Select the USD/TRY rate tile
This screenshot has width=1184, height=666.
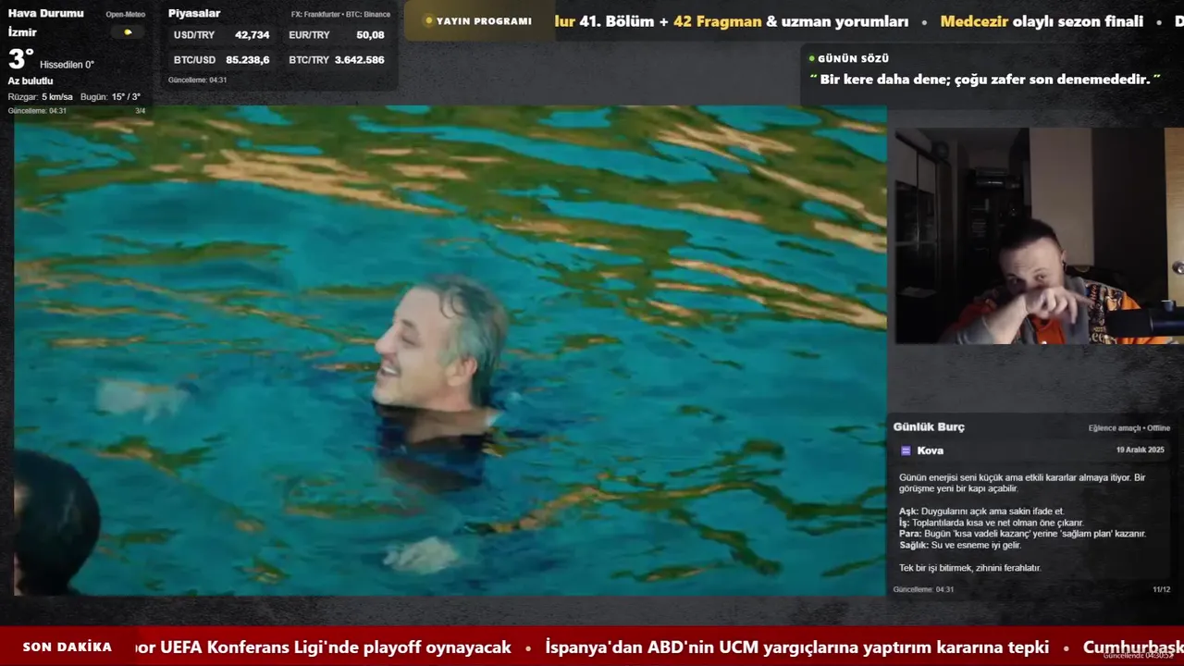[x=221, y=35]
